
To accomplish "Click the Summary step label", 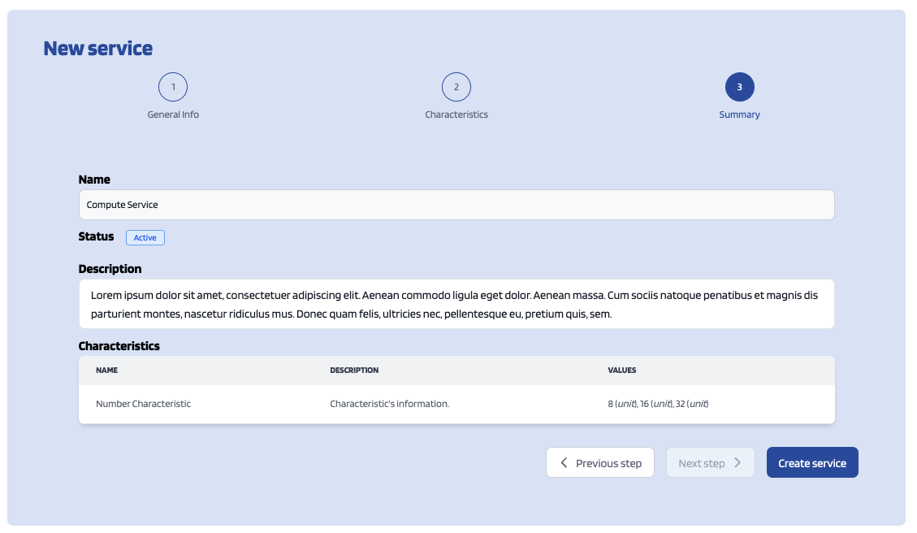I will click(739, 115).
